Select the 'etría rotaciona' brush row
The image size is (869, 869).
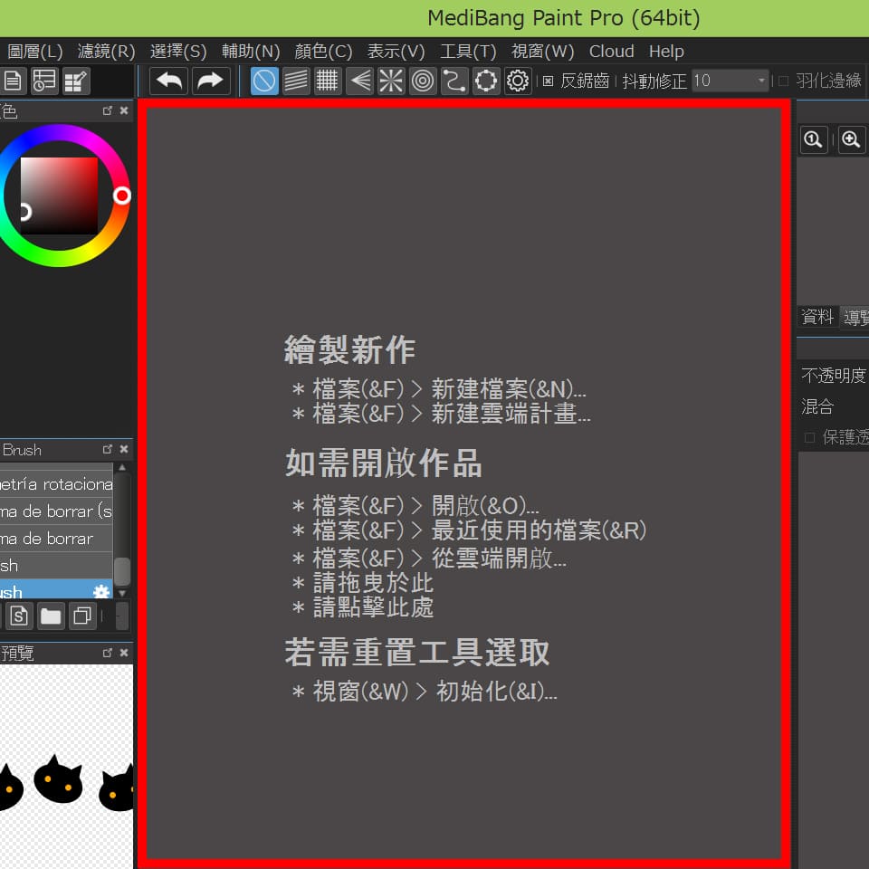pyautogui.click(x=56, y=483)
